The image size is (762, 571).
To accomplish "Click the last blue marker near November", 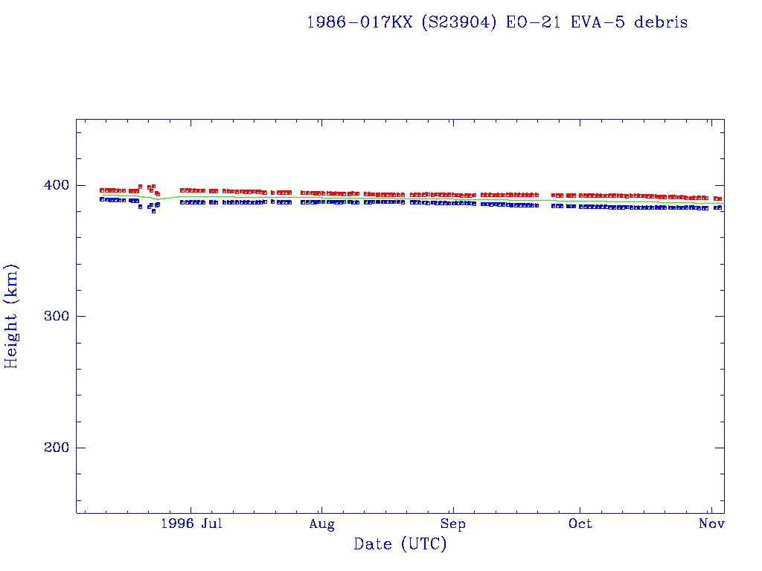I will coord(720,208).
